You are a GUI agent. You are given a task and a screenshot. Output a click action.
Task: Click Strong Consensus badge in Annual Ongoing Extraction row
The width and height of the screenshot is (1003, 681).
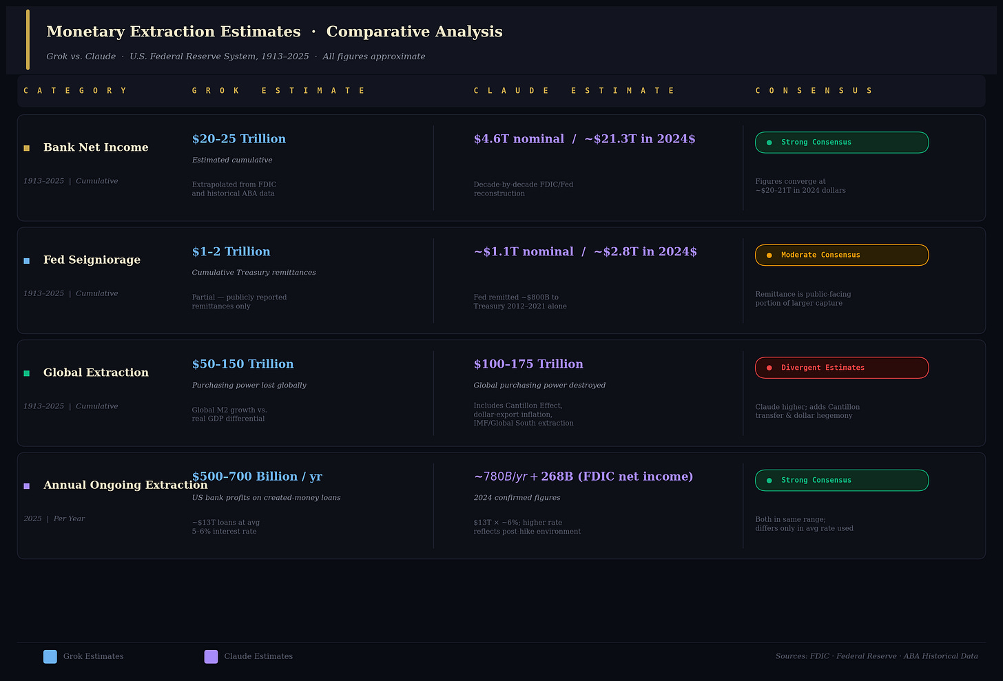[x=841, y=481]
